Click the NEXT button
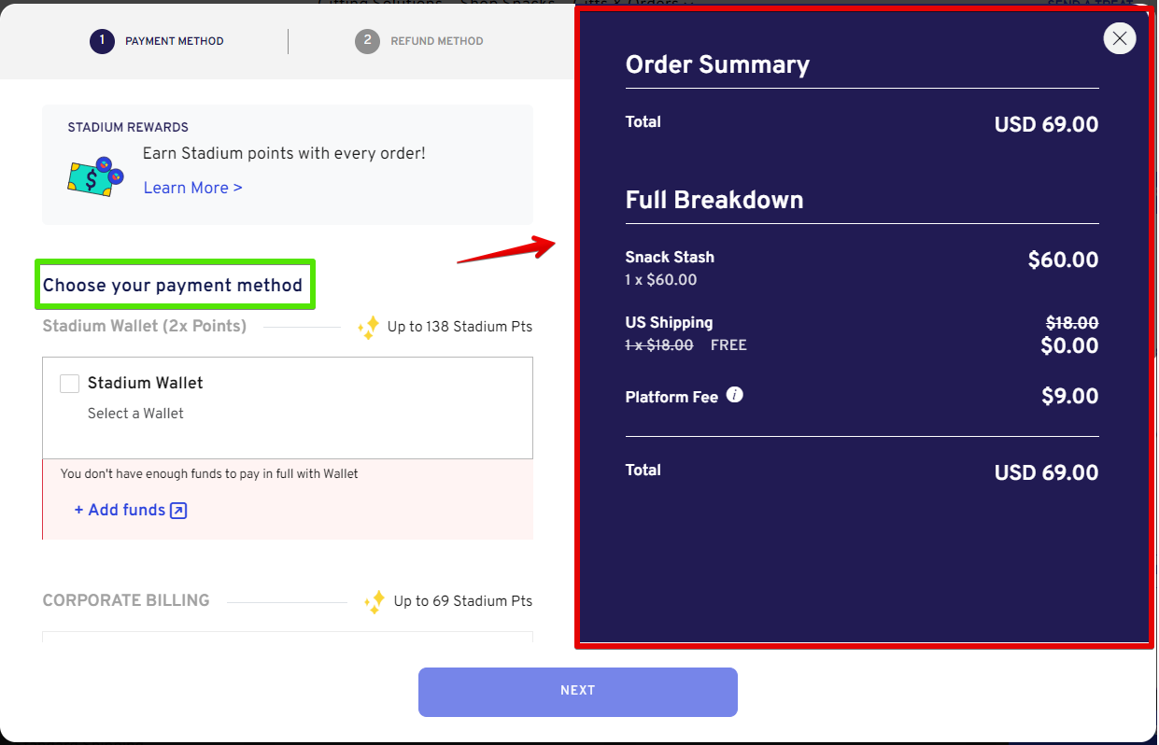This screenshot has height=745, width=1159. (578, 692)
